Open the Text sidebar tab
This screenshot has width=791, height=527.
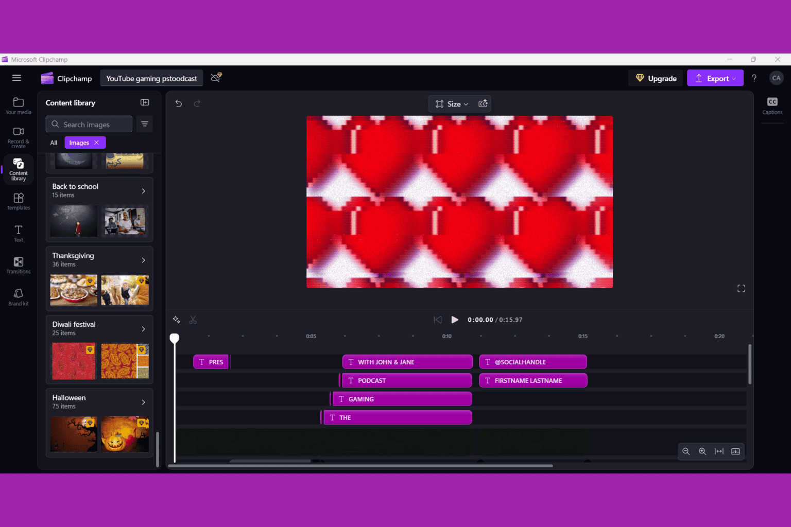19,233
